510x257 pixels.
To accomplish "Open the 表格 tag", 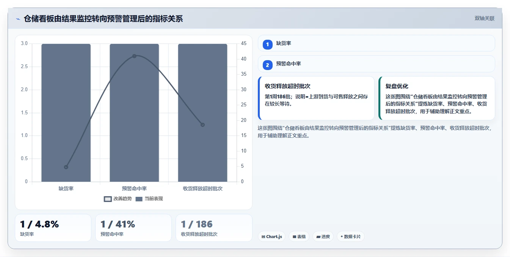I will [299, 237].
